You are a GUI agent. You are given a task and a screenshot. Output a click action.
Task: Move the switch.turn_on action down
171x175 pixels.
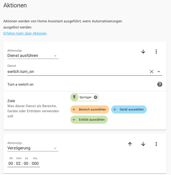point(143,52)
